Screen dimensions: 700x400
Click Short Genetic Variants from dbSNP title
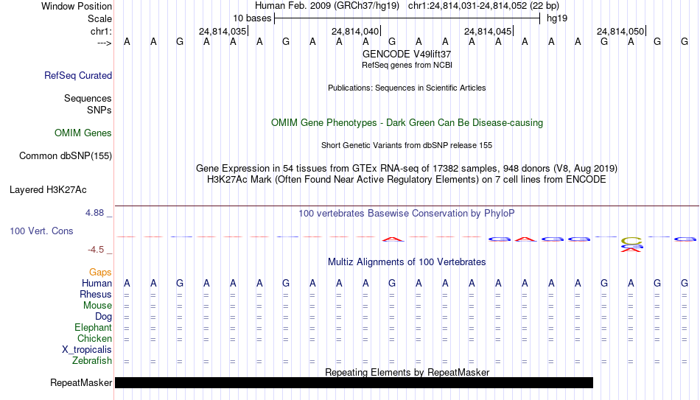click(407, 146)
